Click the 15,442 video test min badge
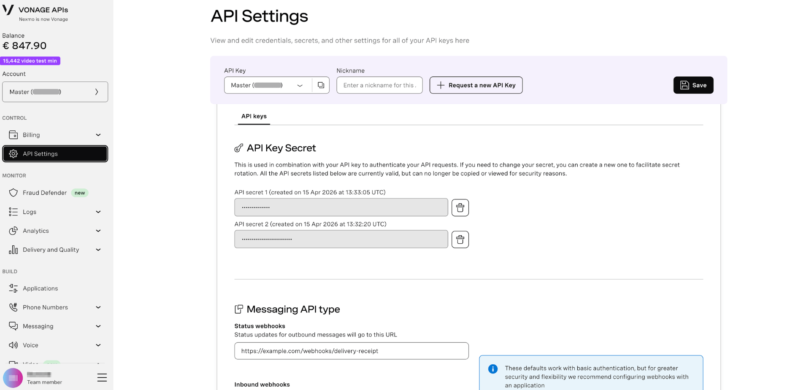The image size is (809, 390). 30,61
